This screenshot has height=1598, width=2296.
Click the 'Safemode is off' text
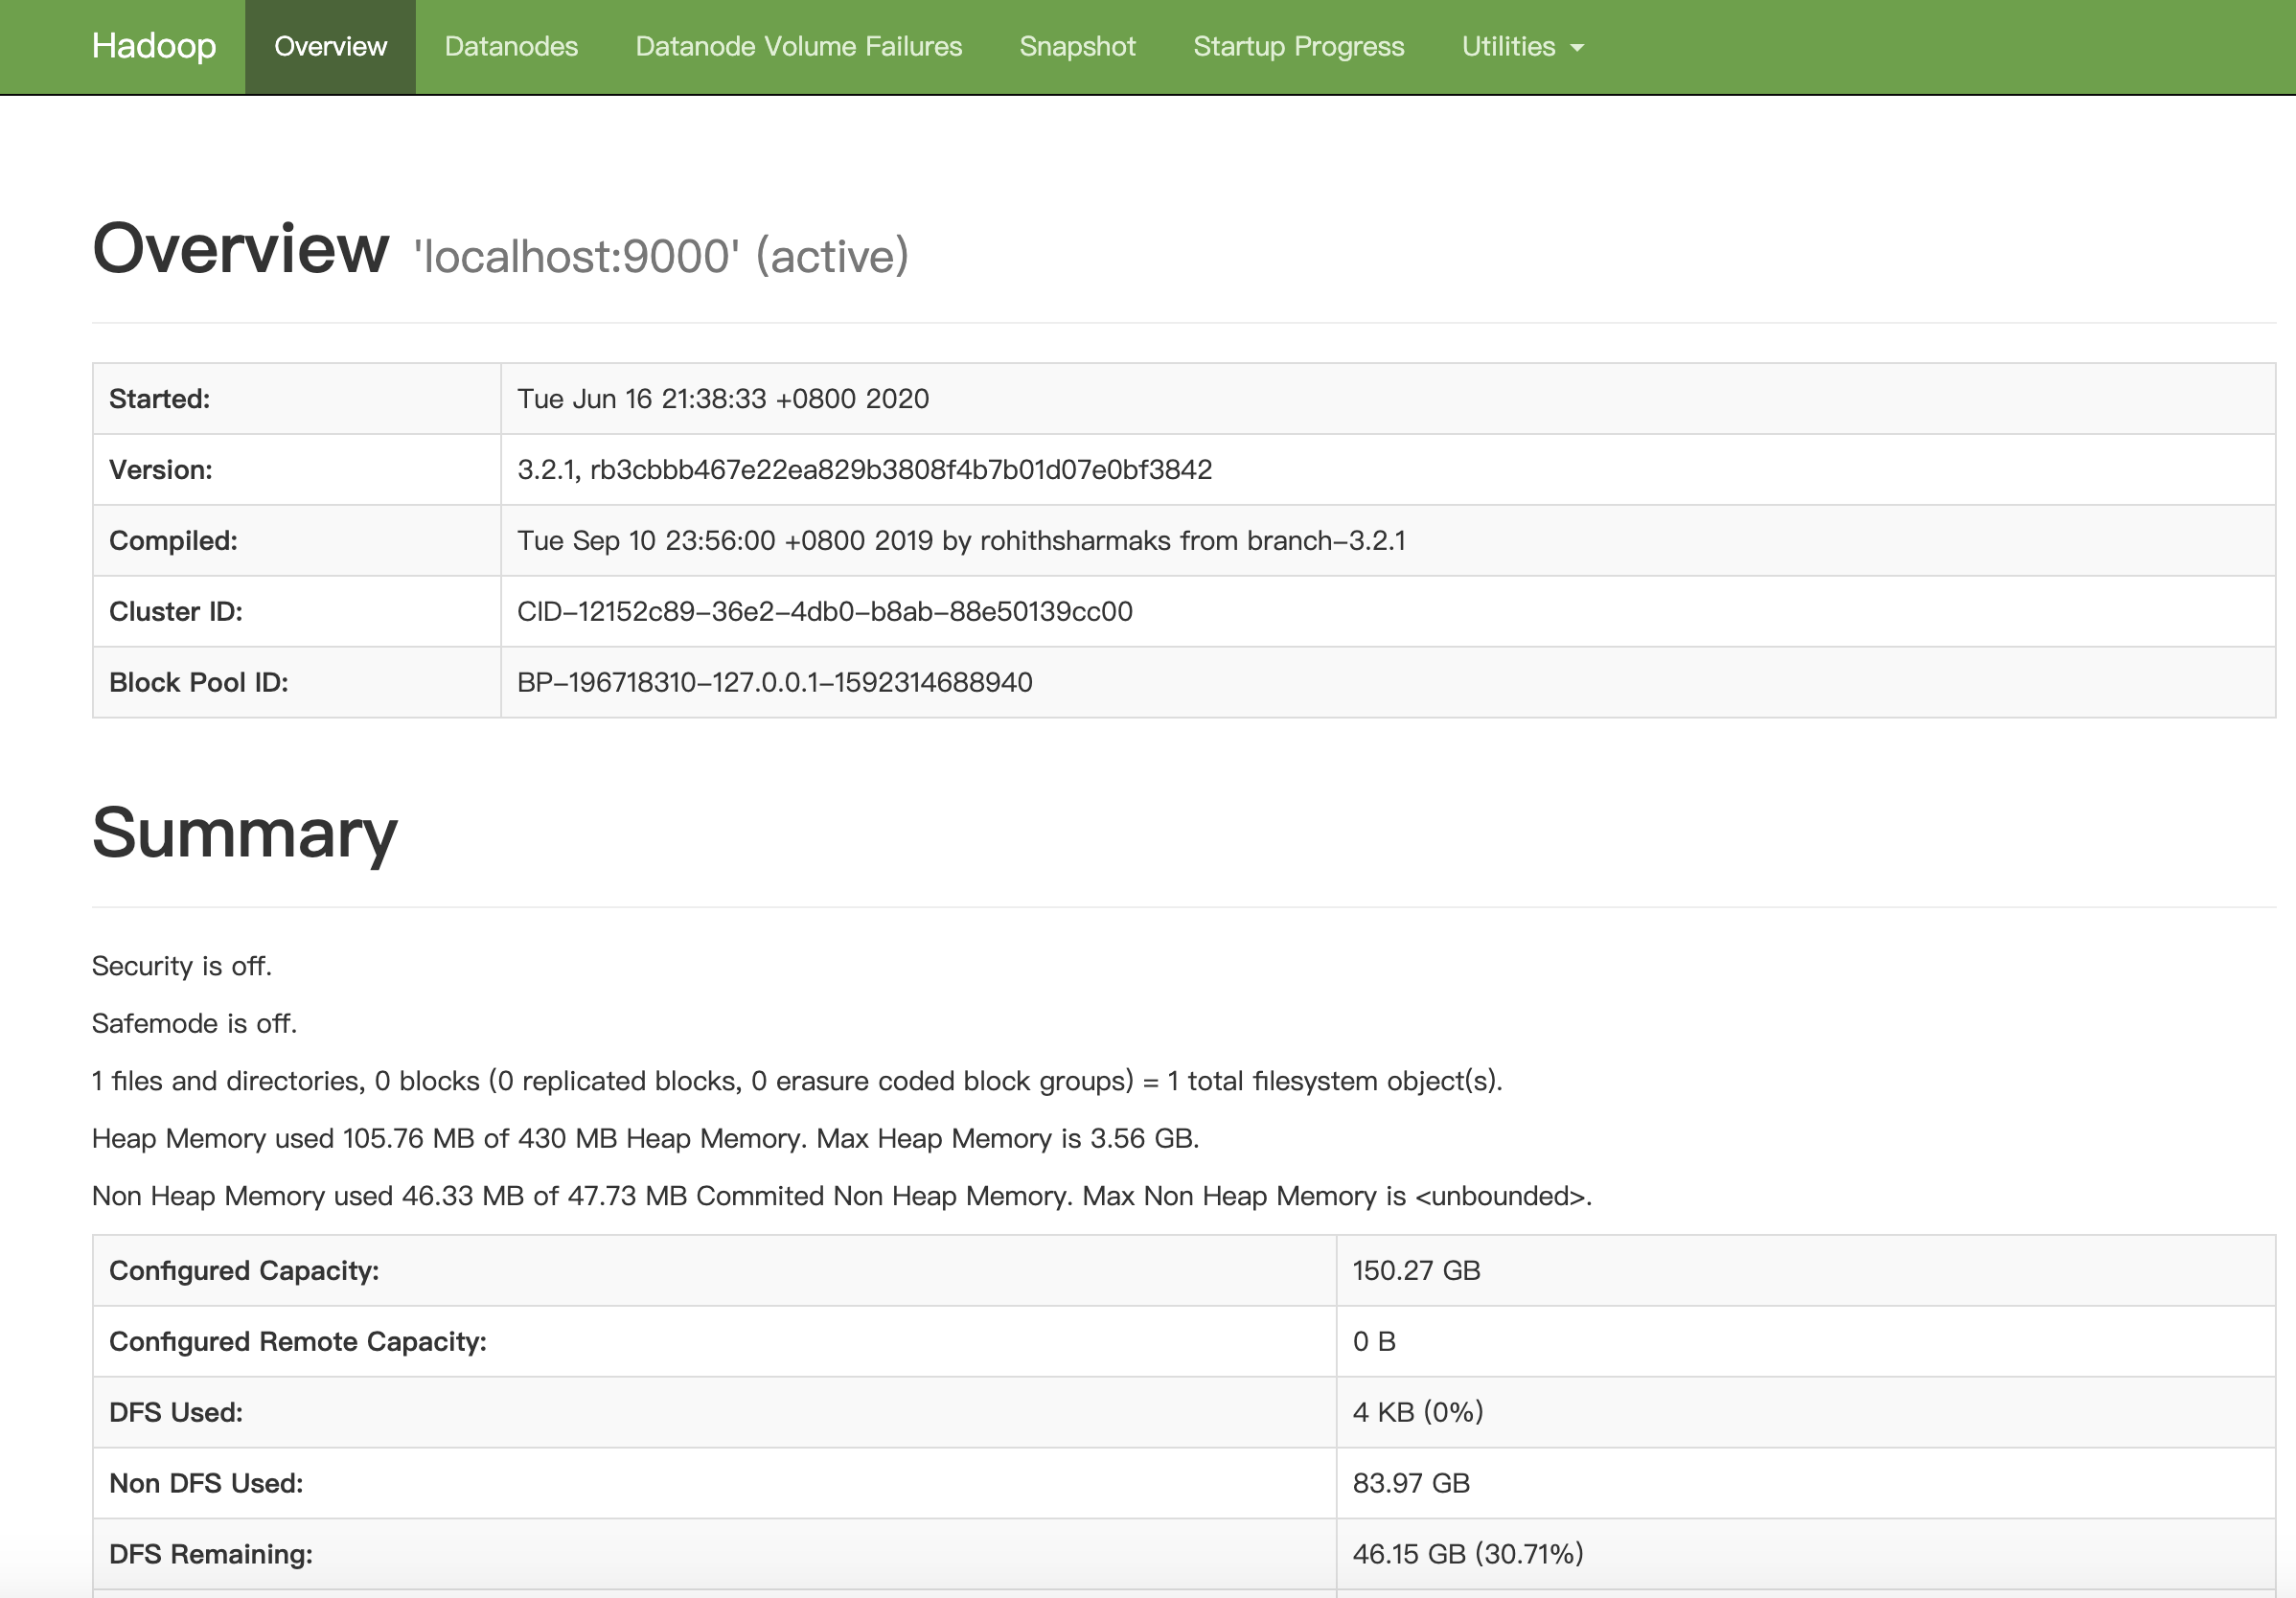[194, 1024]
